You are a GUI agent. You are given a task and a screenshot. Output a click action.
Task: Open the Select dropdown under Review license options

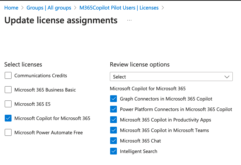point(171,76)
